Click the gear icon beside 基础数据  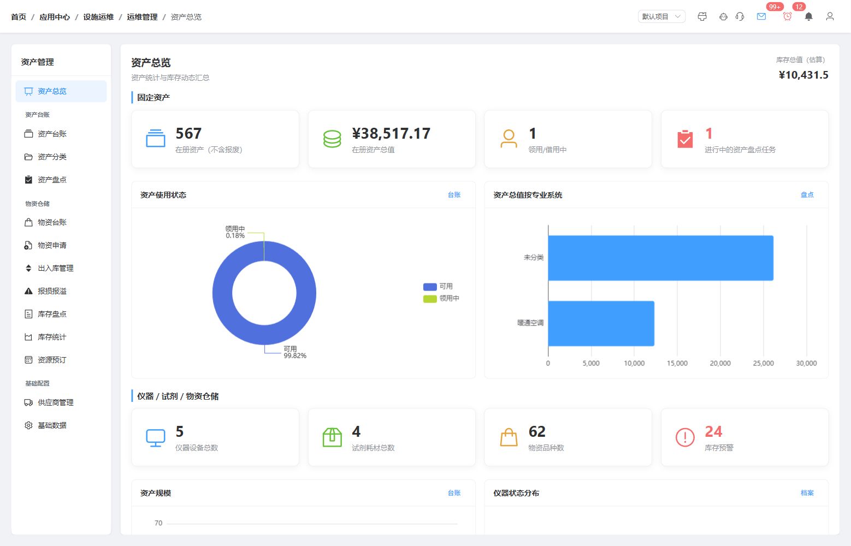pos(28,425)
